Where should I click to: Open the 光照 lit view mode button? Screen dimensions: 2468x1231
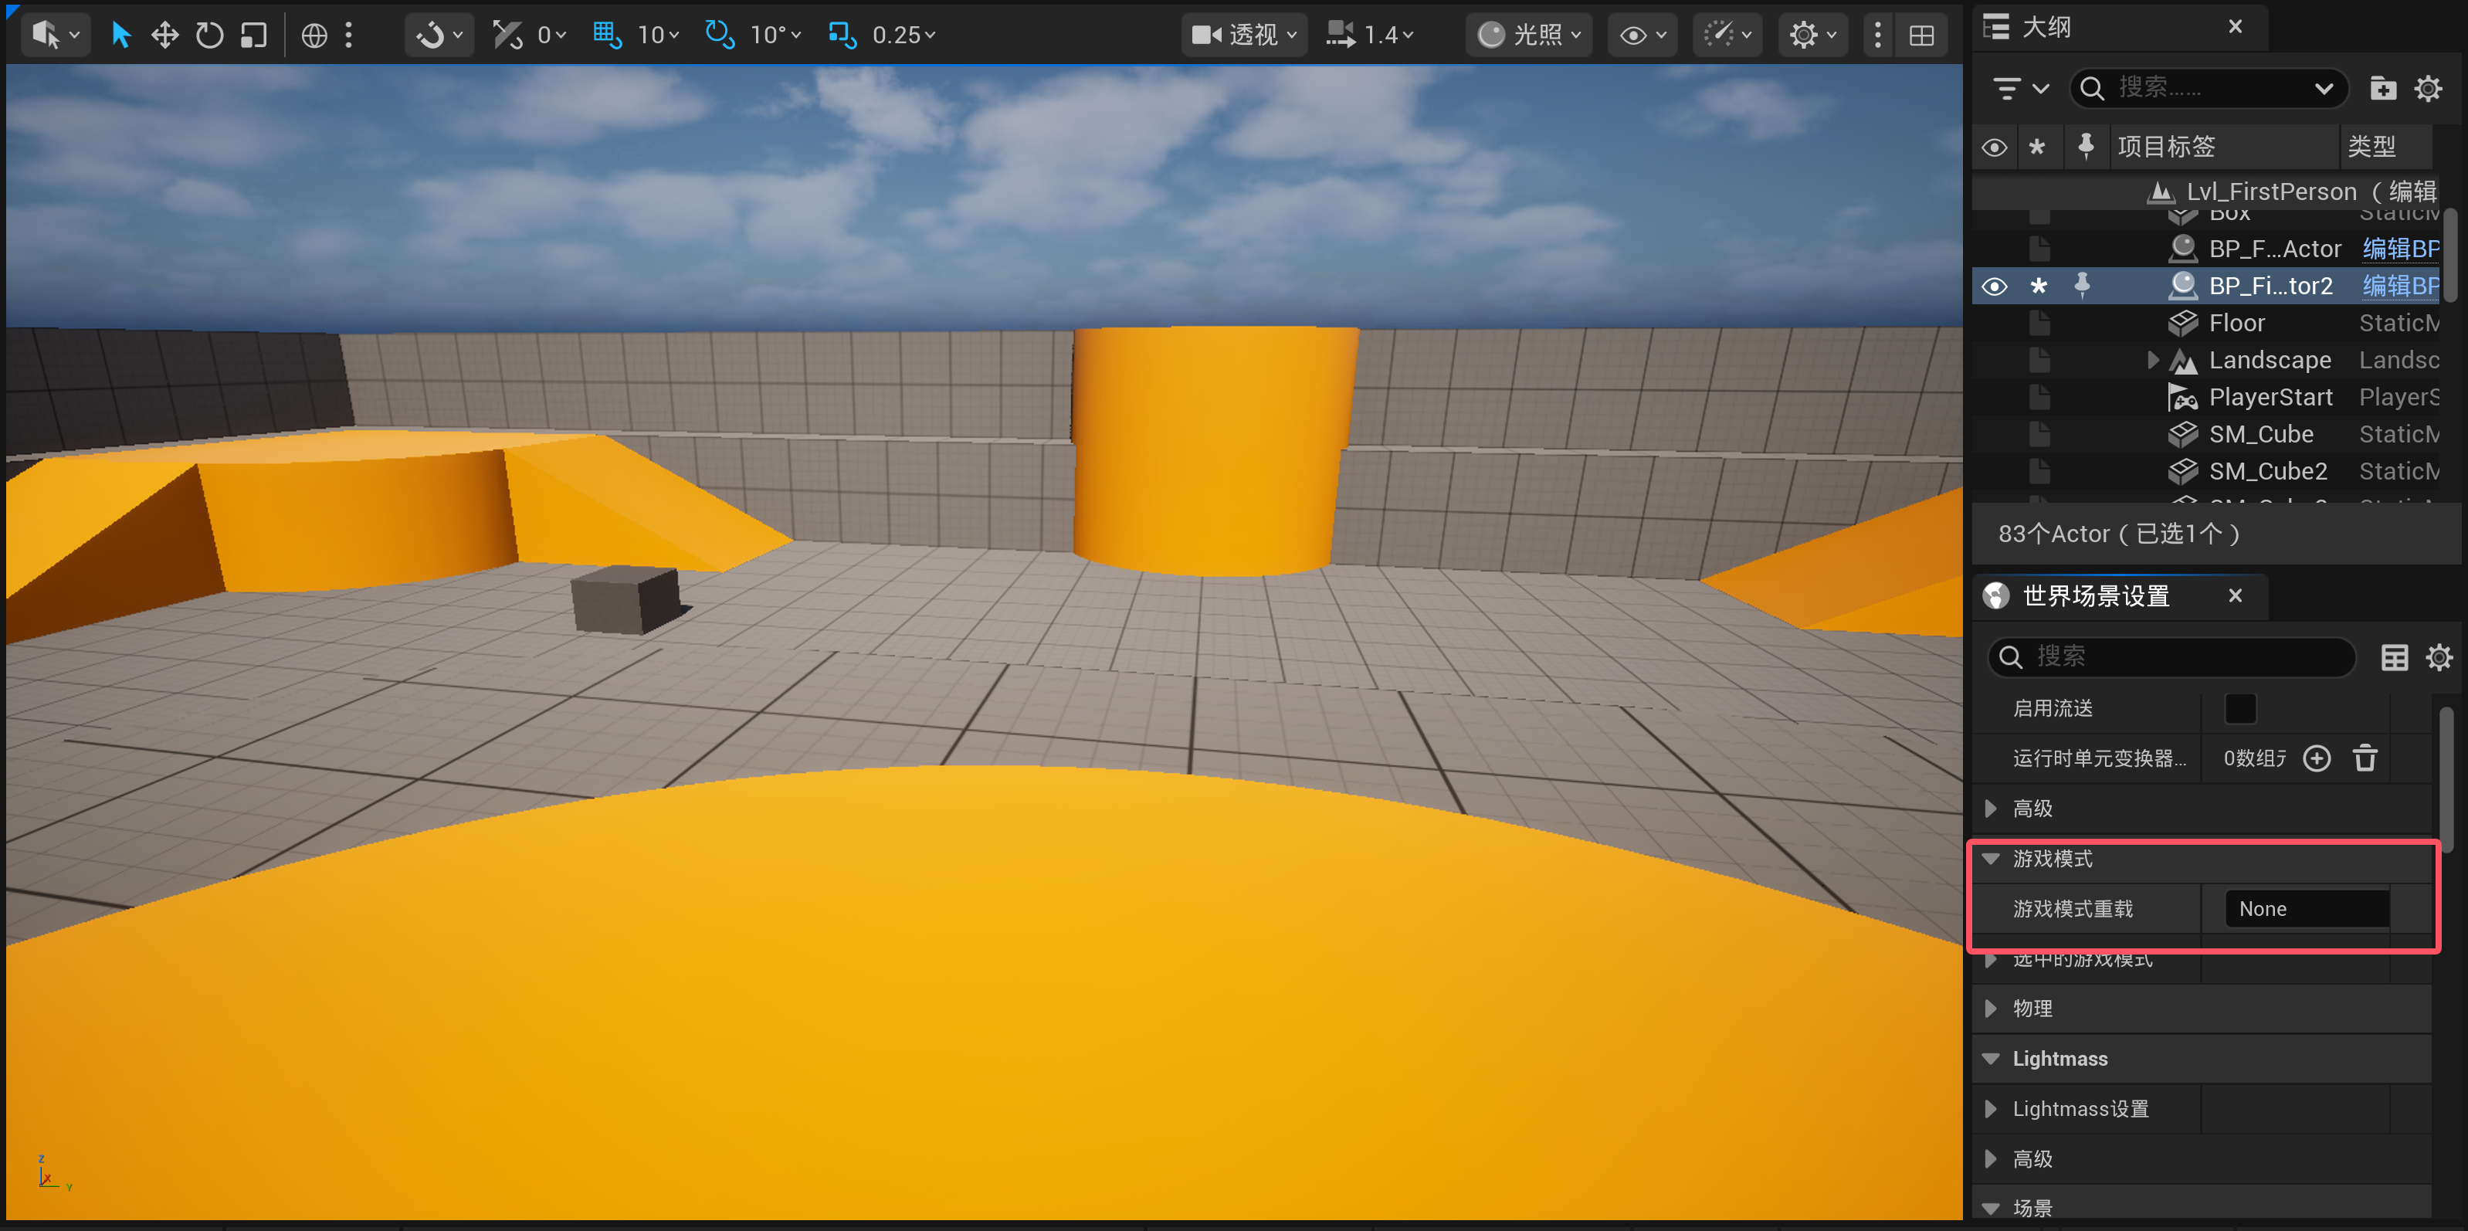1527,36
